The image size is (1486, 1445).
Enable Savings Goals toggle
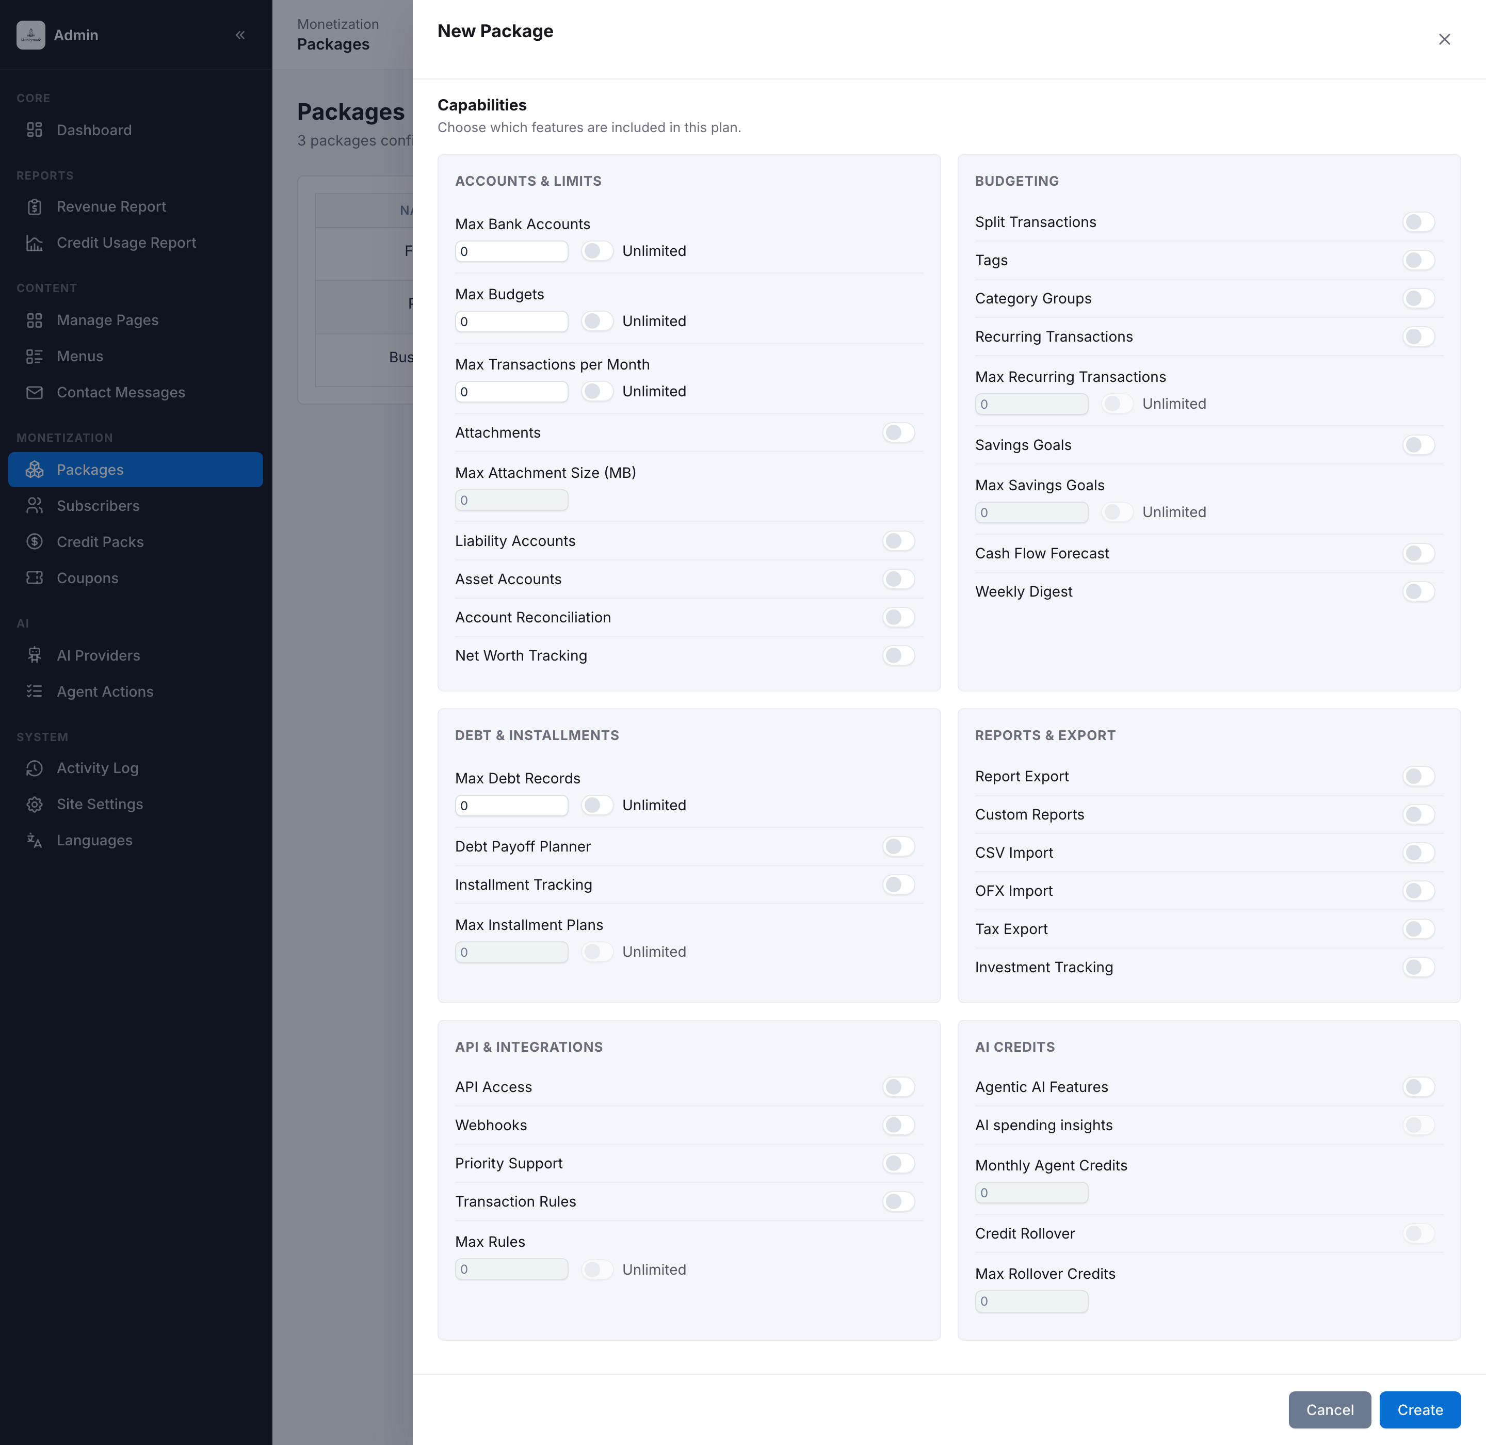coord(1418,445)
